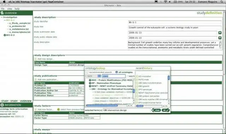Click the Overview panel icon
This screenshot has width=226, height=134.
pyautogui.click(x=2, y=13)
